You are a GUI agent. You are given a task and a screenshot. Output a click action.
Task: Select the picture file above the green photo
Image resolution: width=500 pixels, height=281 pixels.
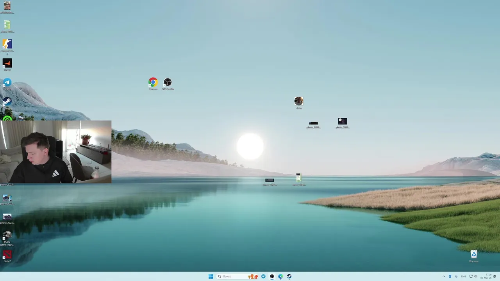click(7, 7)
